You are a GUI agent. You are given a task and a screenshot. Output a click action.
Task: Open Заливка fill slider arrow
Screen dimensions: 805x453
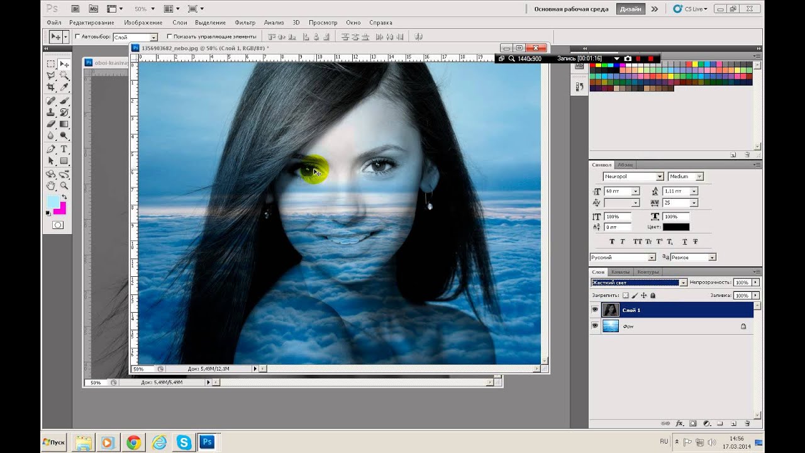755,295
